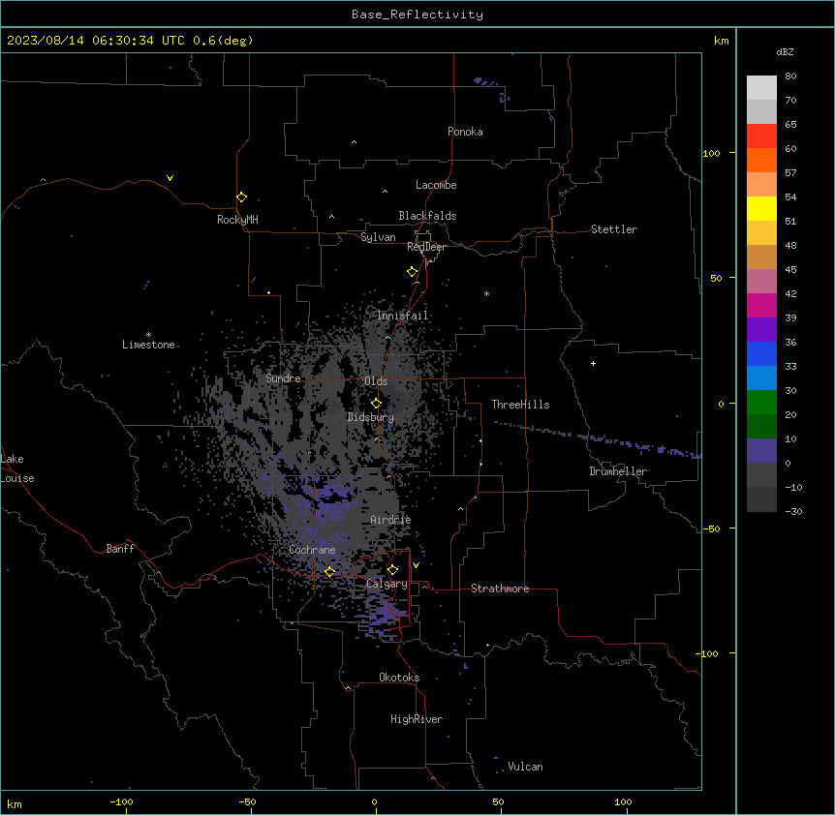Click the yellow diamond marker above RockyMH

coord(241,196)
